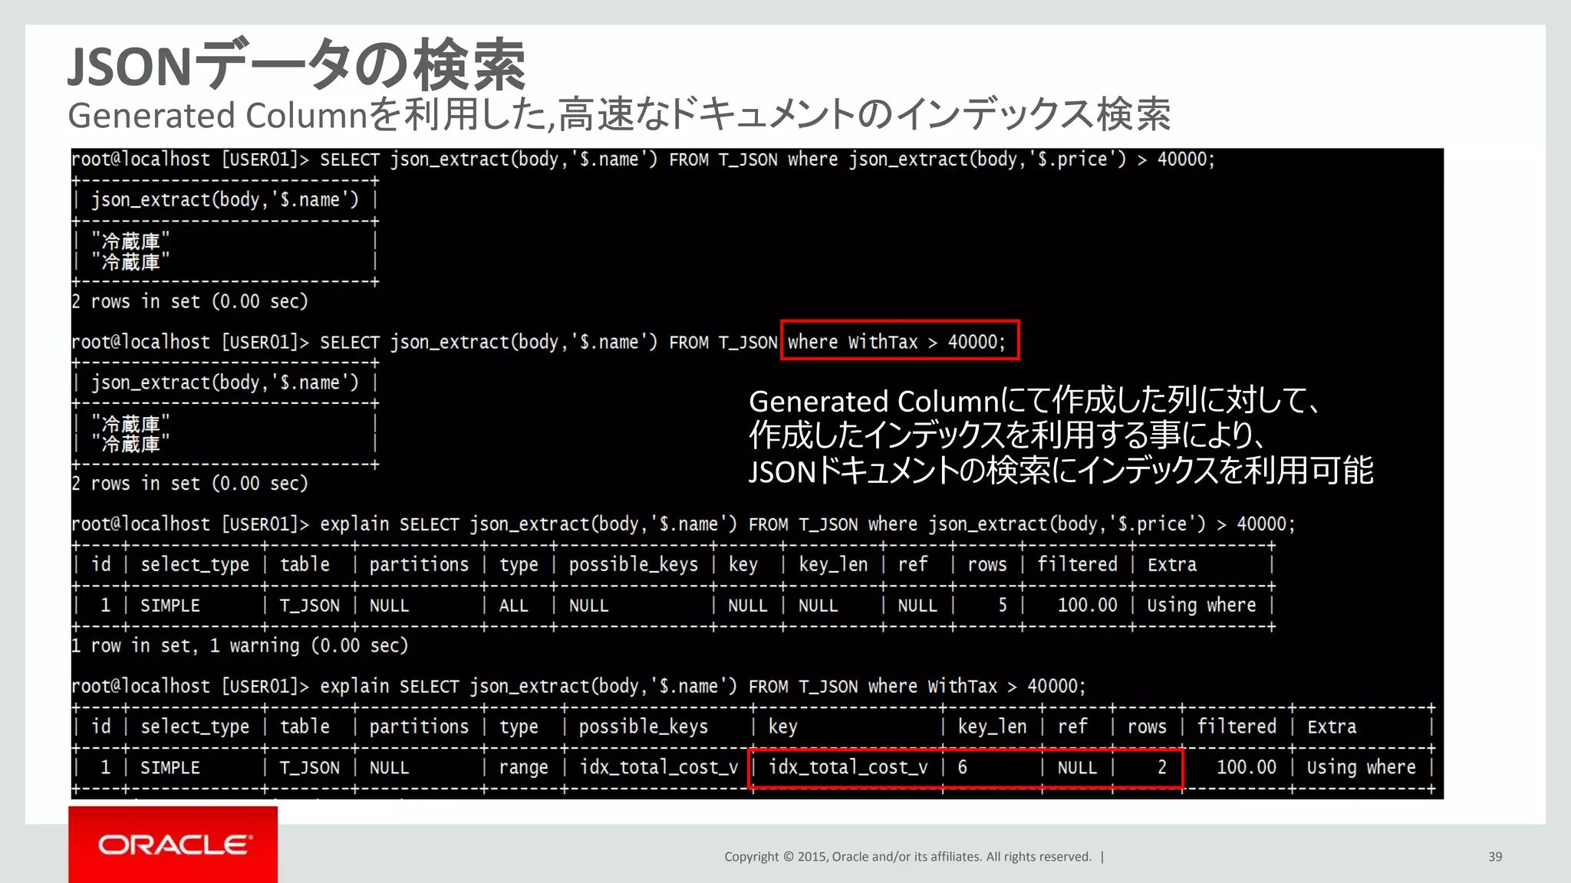Click 'possible_keys' header in second explain table
This screenshot has height=883, width=1571.
coord(643,727)
